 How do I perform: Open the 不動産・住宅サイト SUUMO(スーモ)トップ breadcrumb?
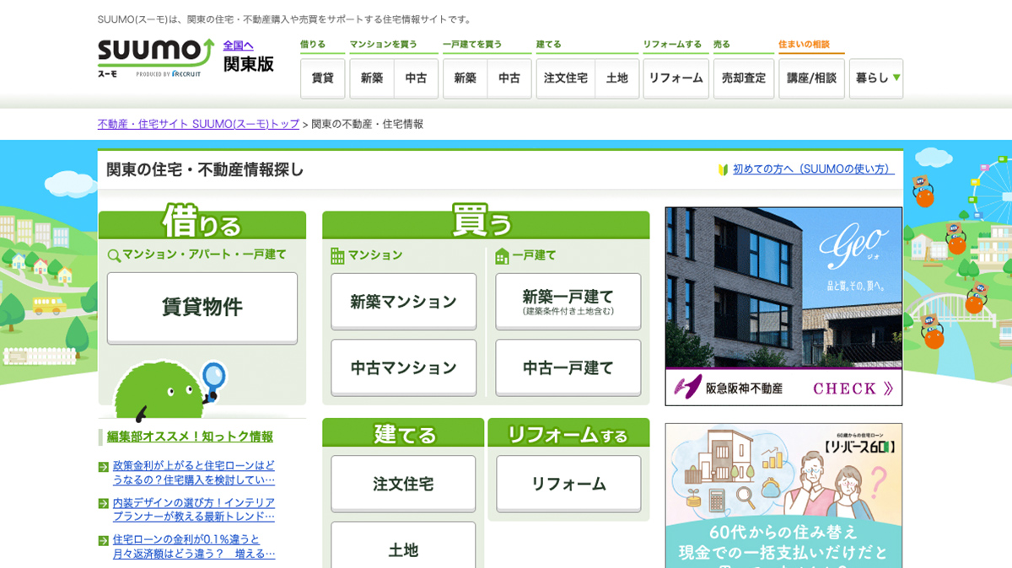tap(199, 124)
